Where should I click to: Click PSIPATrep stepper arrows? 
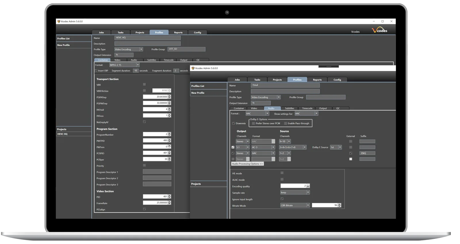point(169,97)
